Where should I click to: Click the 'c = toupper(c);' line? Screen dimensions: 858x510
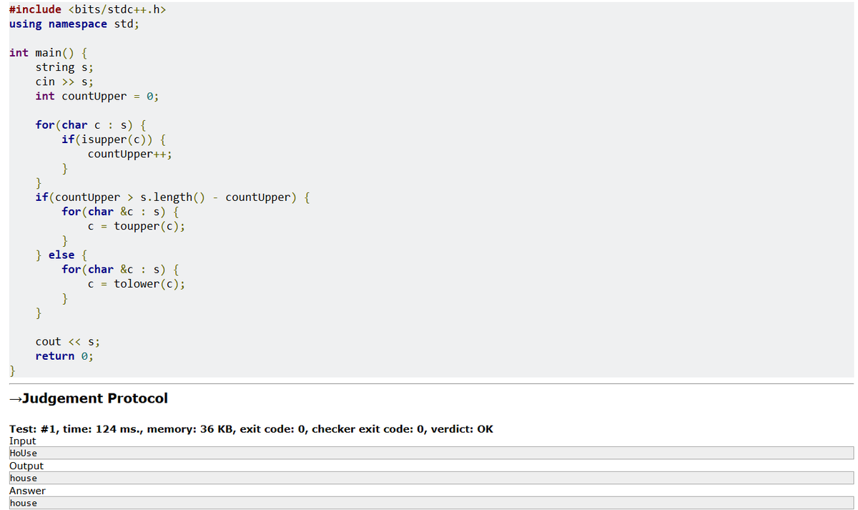pyautogui.click(x=137, y=226)
